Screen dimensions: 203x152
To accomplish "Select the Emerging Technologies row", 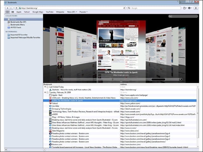I will (120, 109).
